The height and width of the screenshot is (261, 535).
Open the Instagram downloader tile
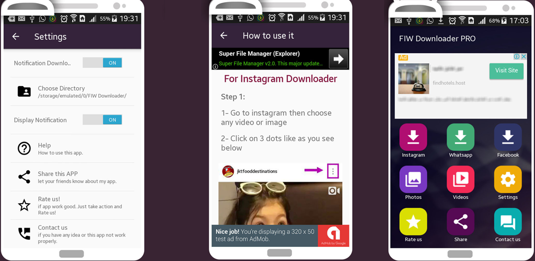413,137
